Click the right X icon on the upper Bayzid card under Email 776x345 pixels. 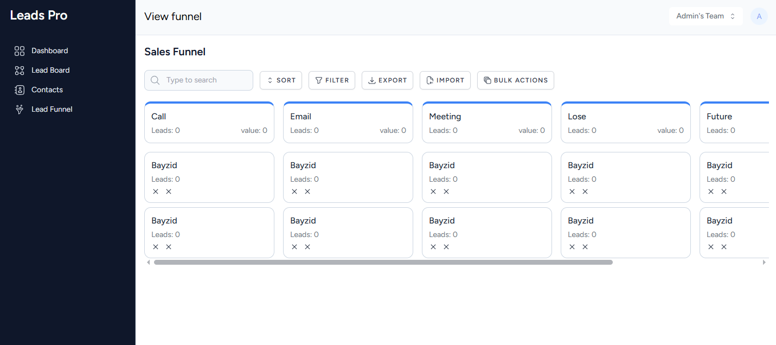coord(307,191)
